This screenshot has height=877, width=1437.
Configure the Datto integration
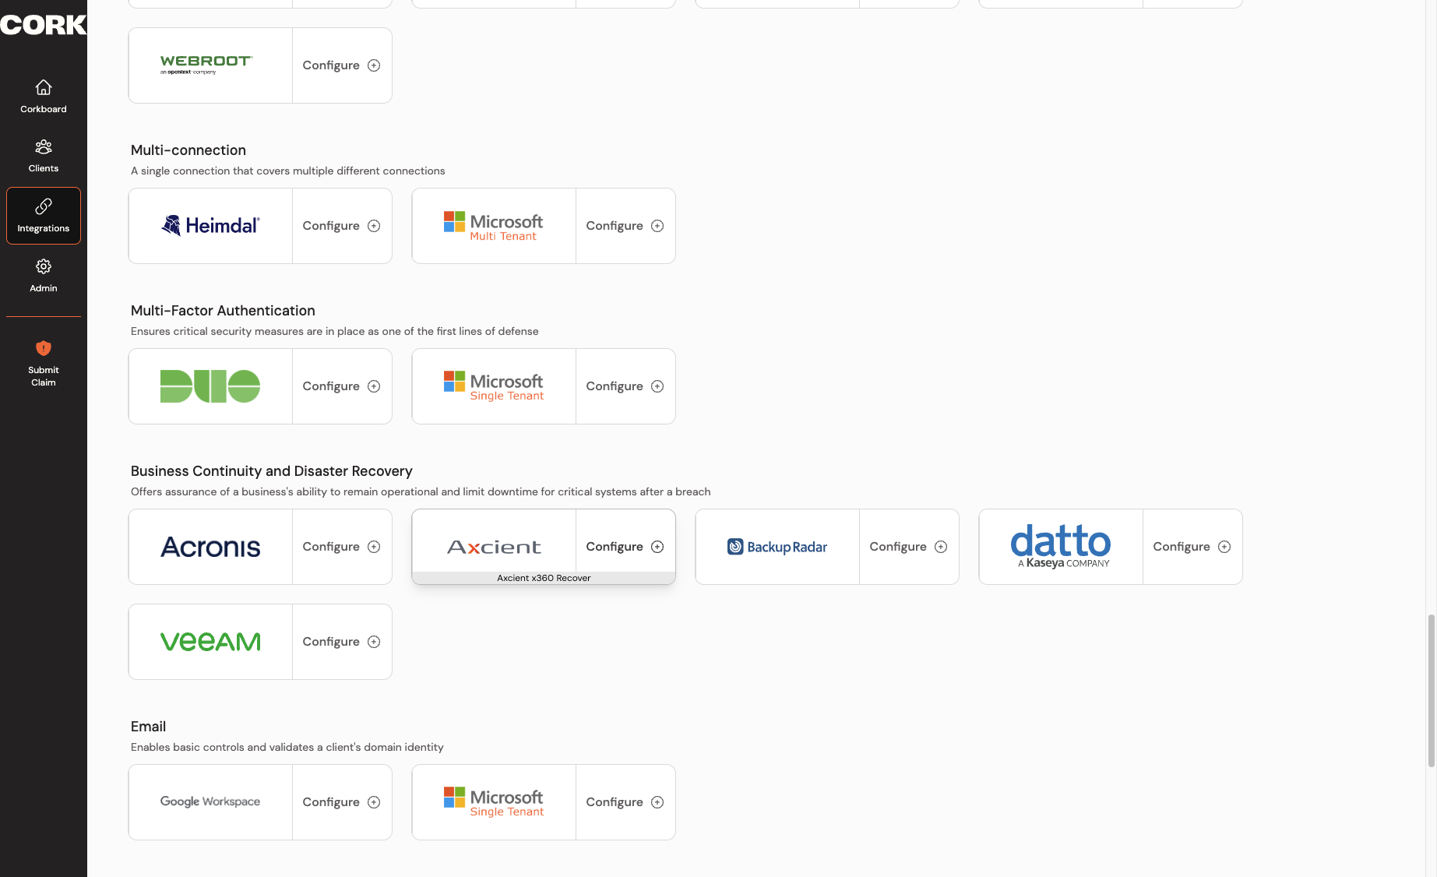point(1192,547)
